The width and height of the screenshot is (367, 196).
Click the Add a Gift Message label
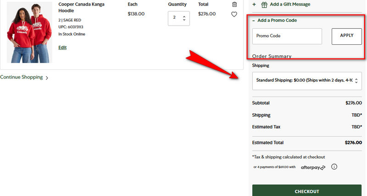[x=290, y=5]
